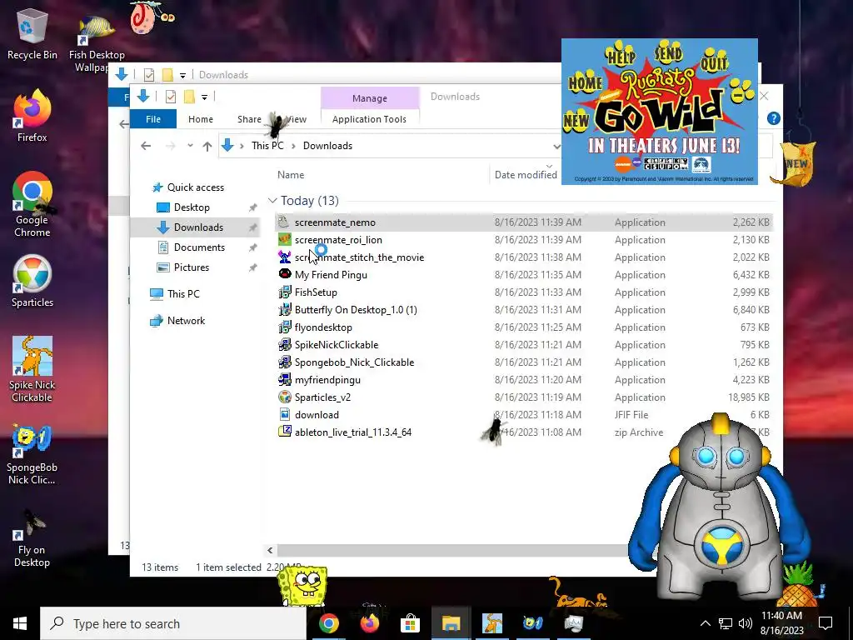Open the Customize Quick Access Toolbar dropdown

click(205, 97)
